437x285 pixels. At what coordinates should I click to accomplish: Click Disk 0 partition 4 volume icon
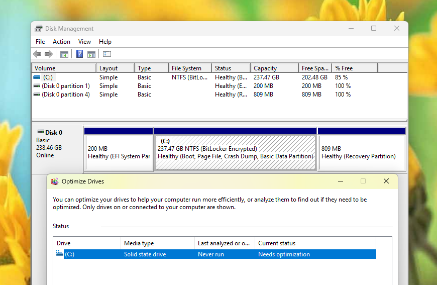coord(37,94)
